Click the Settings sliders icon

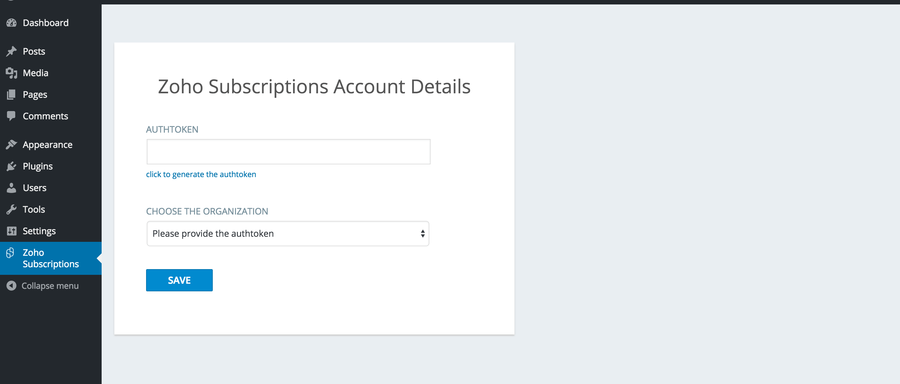pyautogui.click(x=11, y=231)
